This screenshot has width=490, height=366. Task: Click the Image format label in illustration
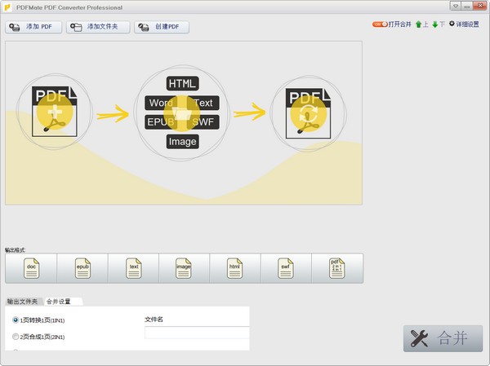click(182, 142)
